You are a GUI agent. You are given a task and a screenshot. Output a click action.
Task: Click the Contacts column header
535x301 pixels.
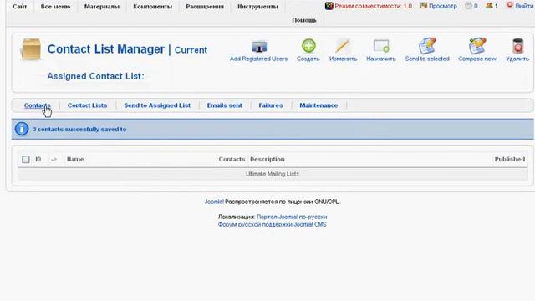(232, 159)
